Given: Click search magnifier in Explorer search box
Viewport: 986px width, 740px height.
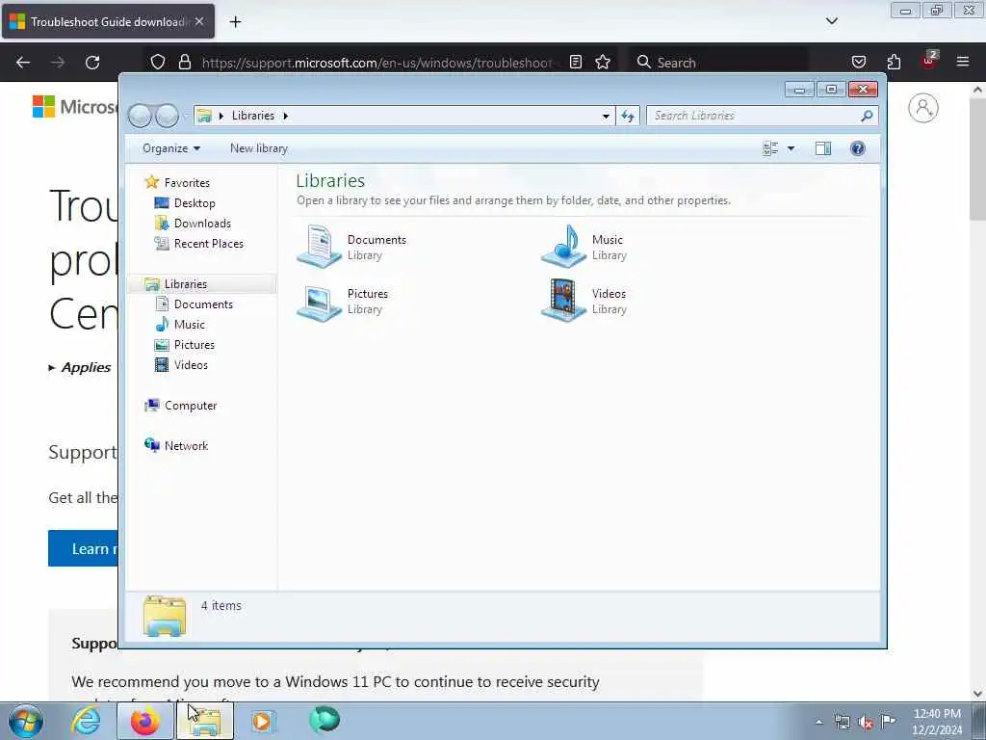Looking at the screenshot, I should [x=868, y=116].
